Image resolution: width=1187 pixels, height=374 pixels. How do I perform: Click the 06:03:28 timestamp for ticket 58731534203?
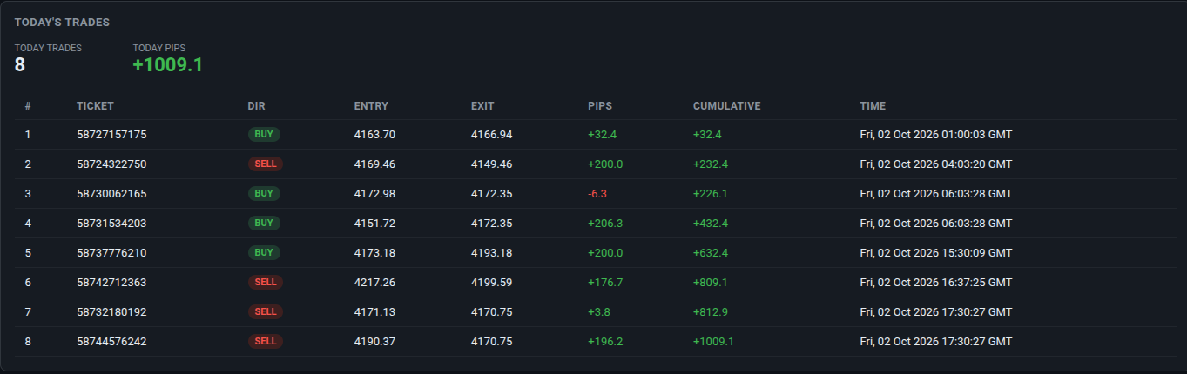[x=936, y=224]
